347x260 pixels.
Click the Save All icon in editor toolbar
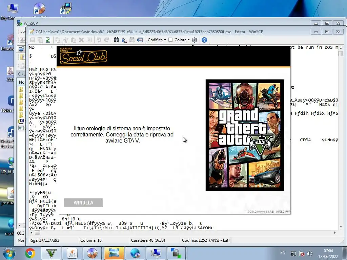(40, 40)
